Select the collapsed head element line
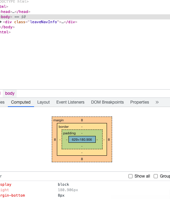 pyautogui.click(x=15, y=12)
